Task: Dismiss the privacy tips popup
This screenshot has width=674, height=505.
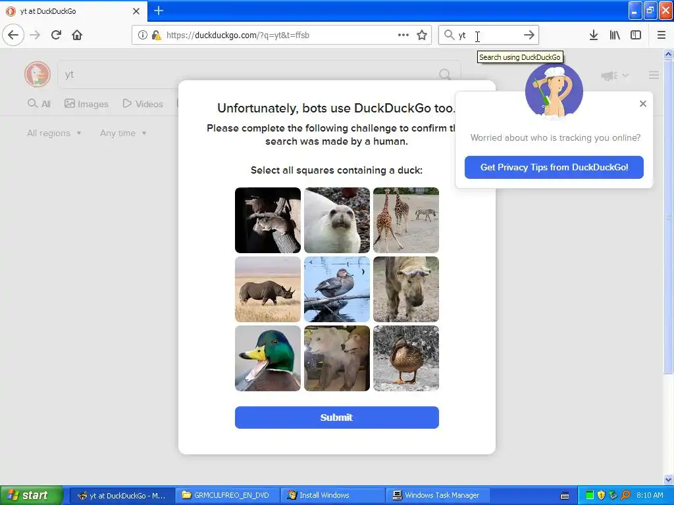Action: coord(642,103)
